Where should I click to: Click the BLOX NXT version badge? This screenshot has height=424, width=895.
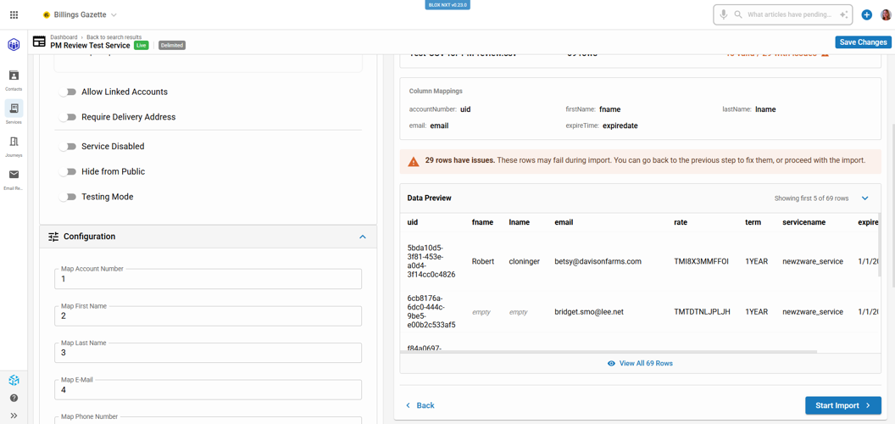point(447,4)
